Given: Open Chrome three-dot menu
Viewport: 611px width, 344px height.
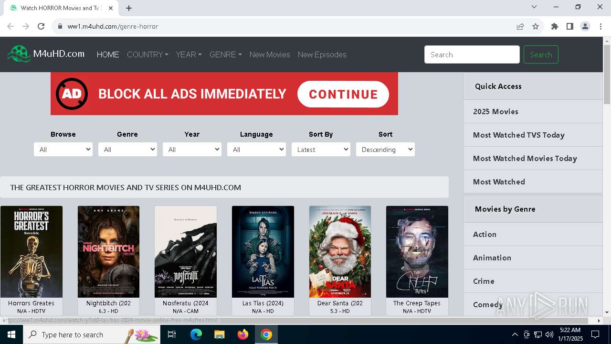Looking at the screenshot, I should point(600,26).
